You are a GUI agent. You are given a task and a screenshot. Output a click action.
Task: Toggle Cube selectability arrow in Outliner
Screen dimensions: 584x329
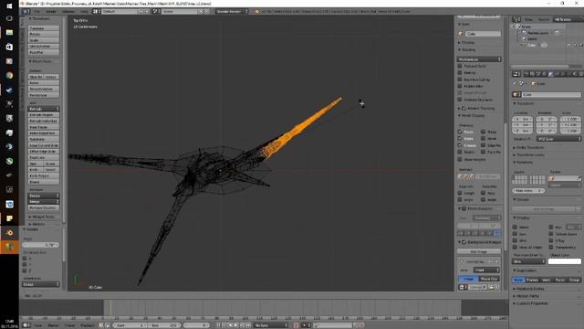575,45
